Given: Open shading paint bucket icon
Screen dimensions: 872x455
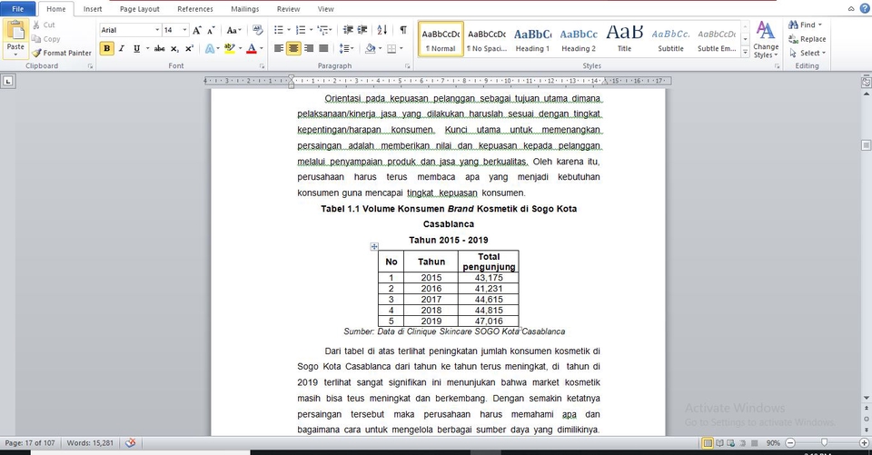Looking at the screenshot, I should [x=371, y=48].
